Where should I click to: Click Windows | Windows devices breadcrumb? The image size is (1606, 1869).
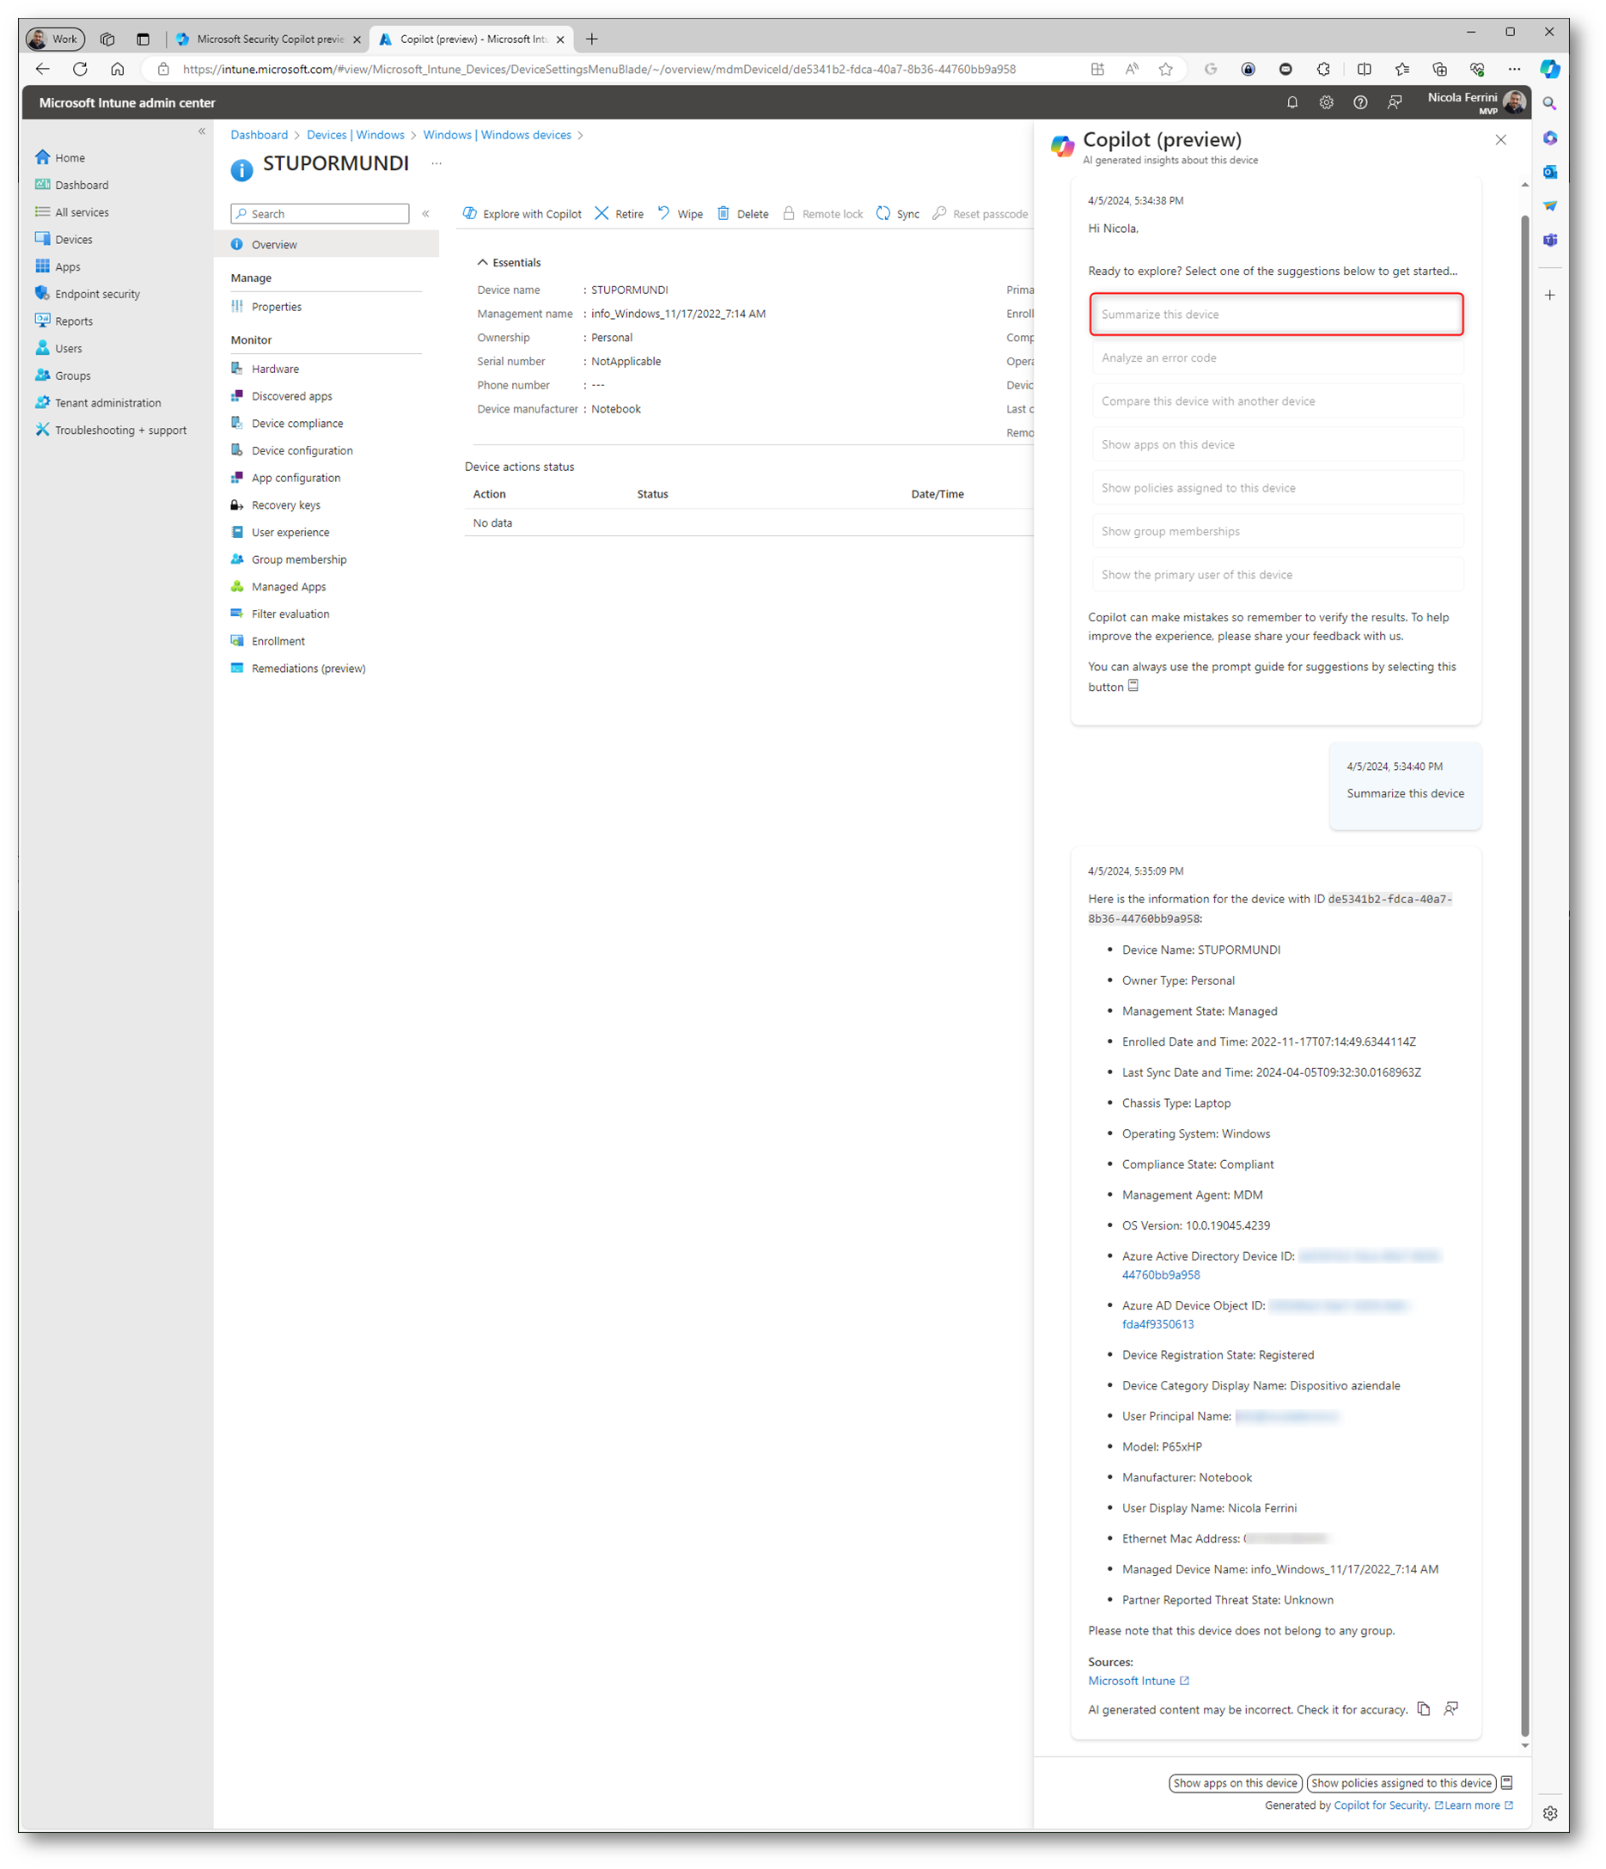(498, 134)
